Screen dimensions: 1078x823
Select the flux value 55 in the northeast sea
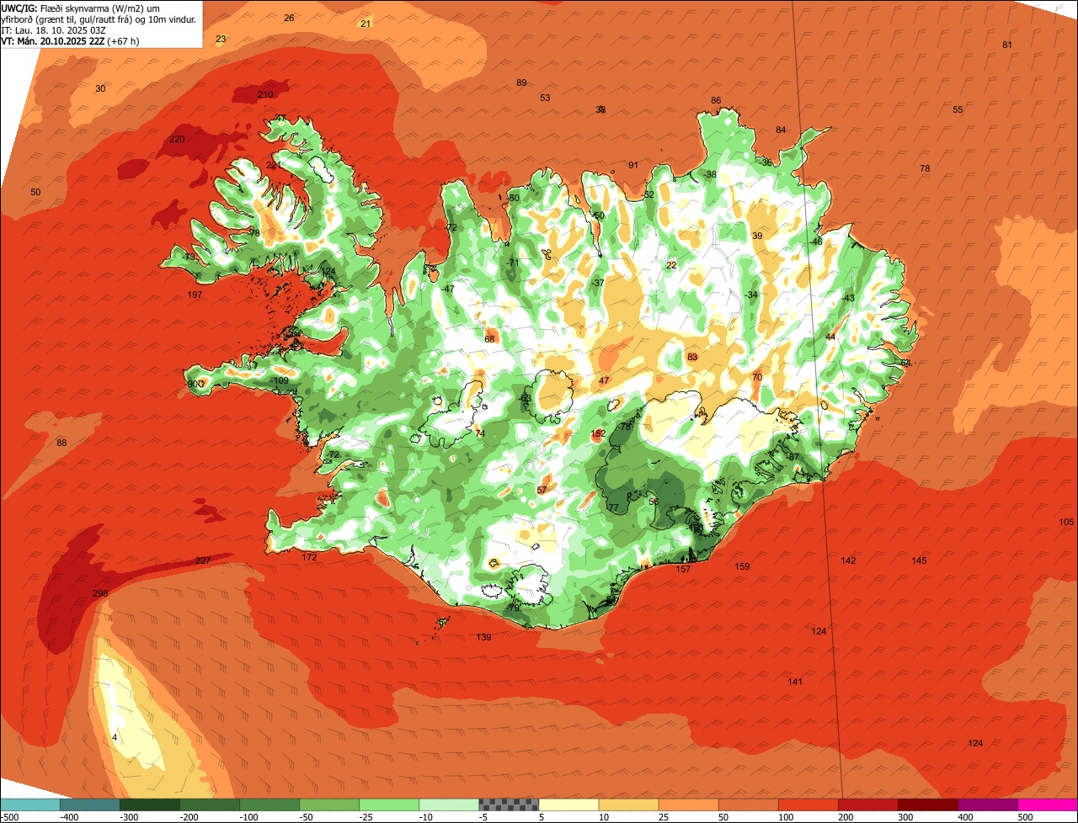(x=958, y=109)
